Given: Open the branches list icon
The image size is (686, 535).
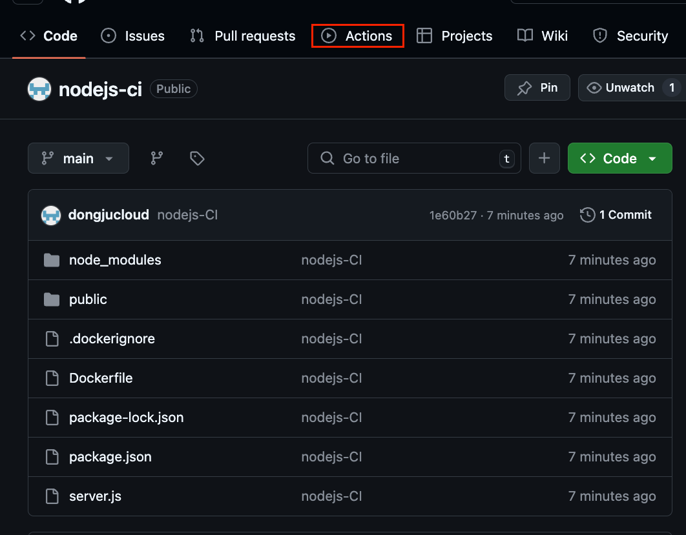Looking at the screenshot, I should (156, 158).
